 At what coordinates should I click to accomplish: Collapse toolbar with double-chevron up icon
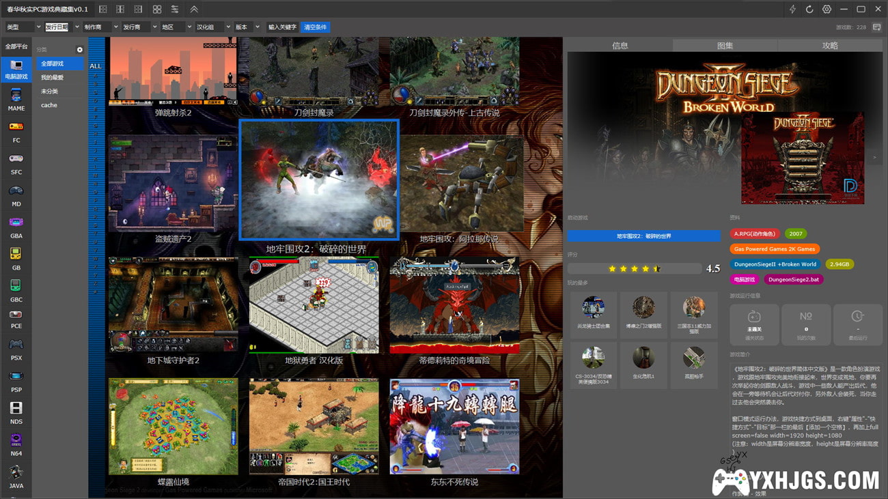point(194,9)
